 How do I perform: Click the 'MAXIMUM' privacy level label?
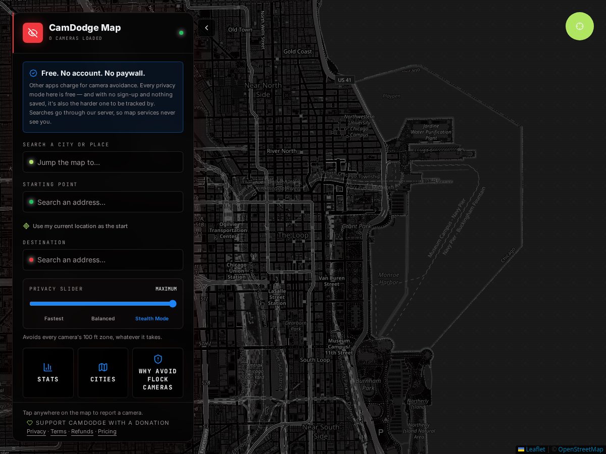pos(166,289)
